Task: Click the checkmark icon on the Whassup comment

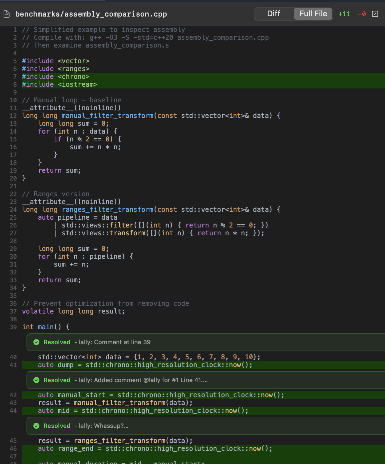Action: pos(36,426)
